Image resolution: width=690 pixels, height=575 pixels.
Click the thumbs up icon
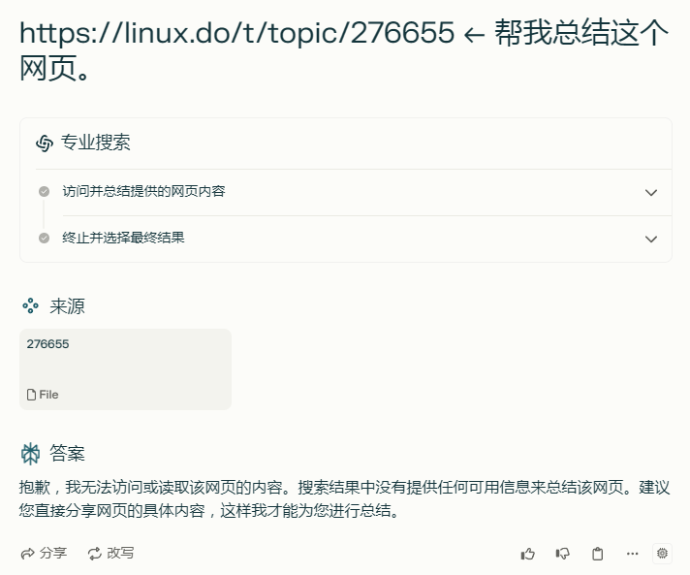click(527, 554)
